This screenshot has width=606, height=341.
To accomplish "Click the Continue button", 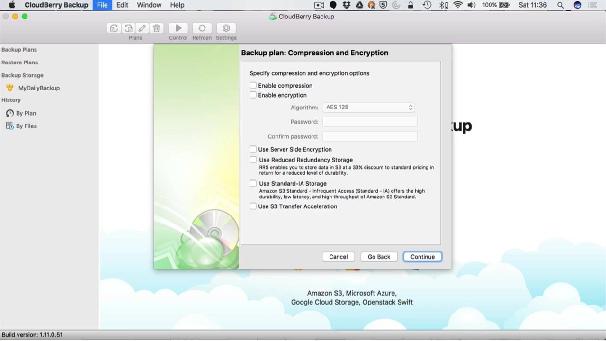I will (423, 257).
